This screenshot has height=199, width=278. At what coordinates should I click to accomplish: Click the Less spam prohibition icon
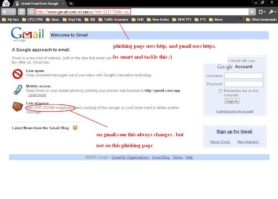[17, 74]
